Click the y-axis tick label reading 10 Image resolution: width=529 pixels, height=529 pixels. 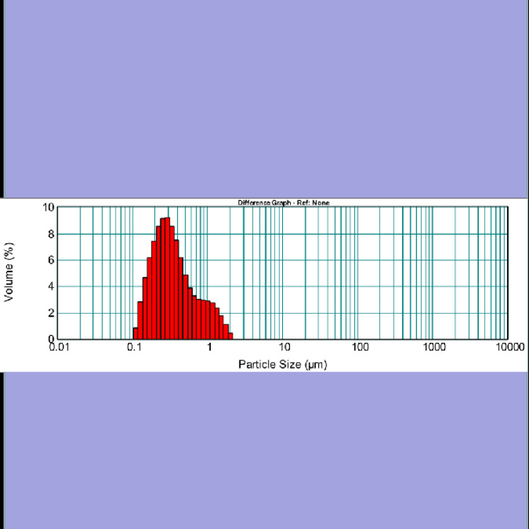(48, 207)
